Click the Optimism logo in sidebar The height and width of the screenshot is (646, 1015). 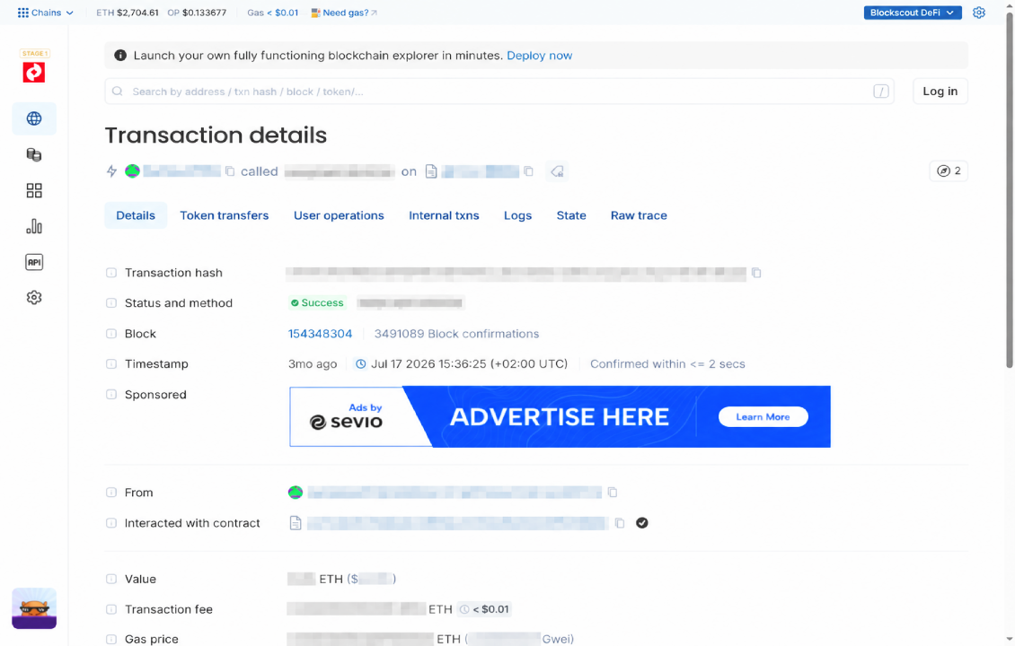[x=34, y=72]
